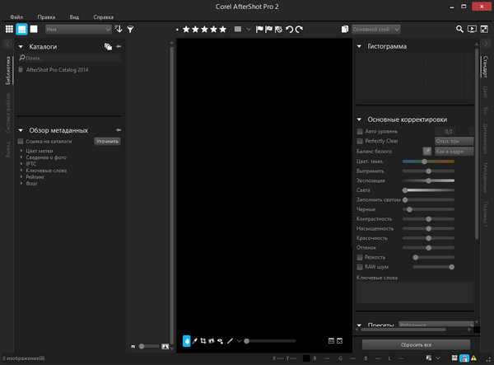
Task: Enable the Авто уровень checkbox
Action: click(x=360, y=131)
